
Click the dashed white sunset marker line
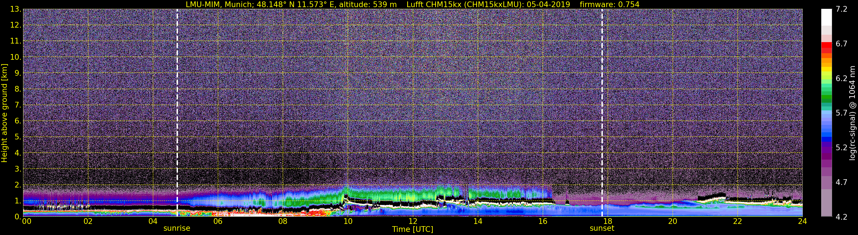(x=602, y=113)
